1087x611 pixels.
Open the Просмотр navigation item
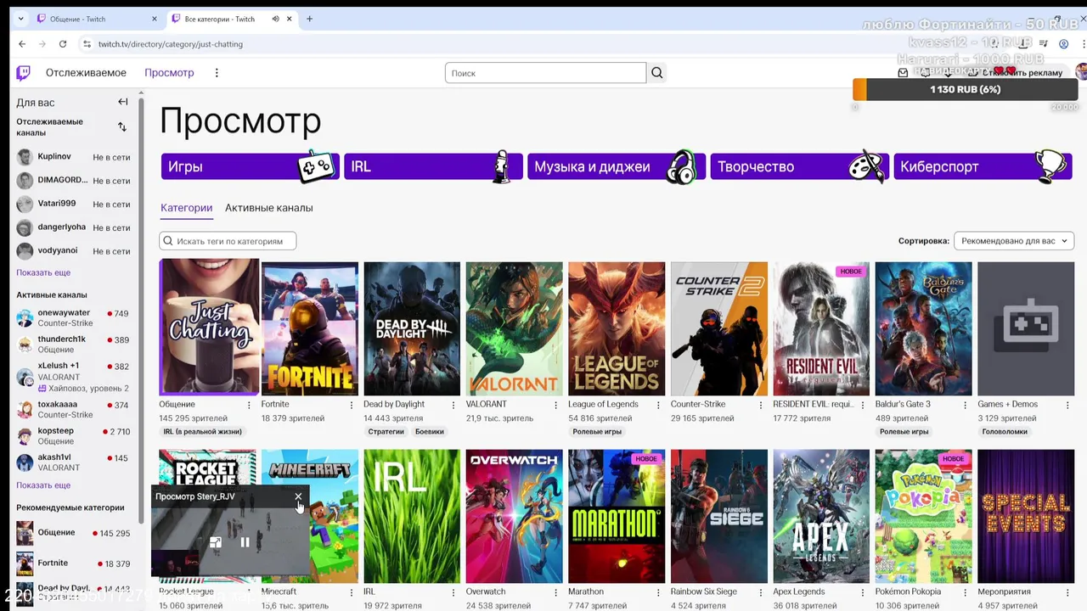coord(169,73)
